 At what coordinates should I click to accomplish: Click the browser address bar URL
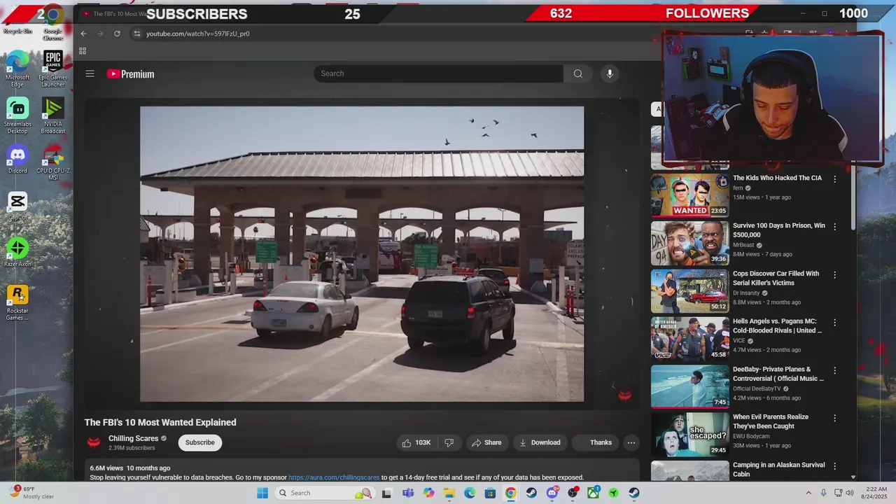tap(197, 34)
